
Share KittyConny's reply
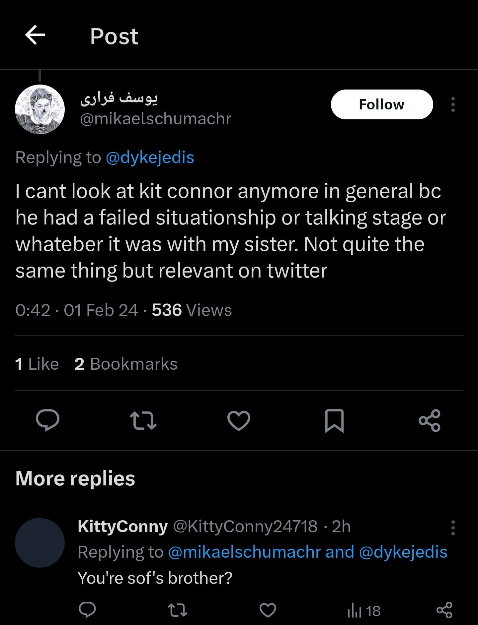click(444, 610)
